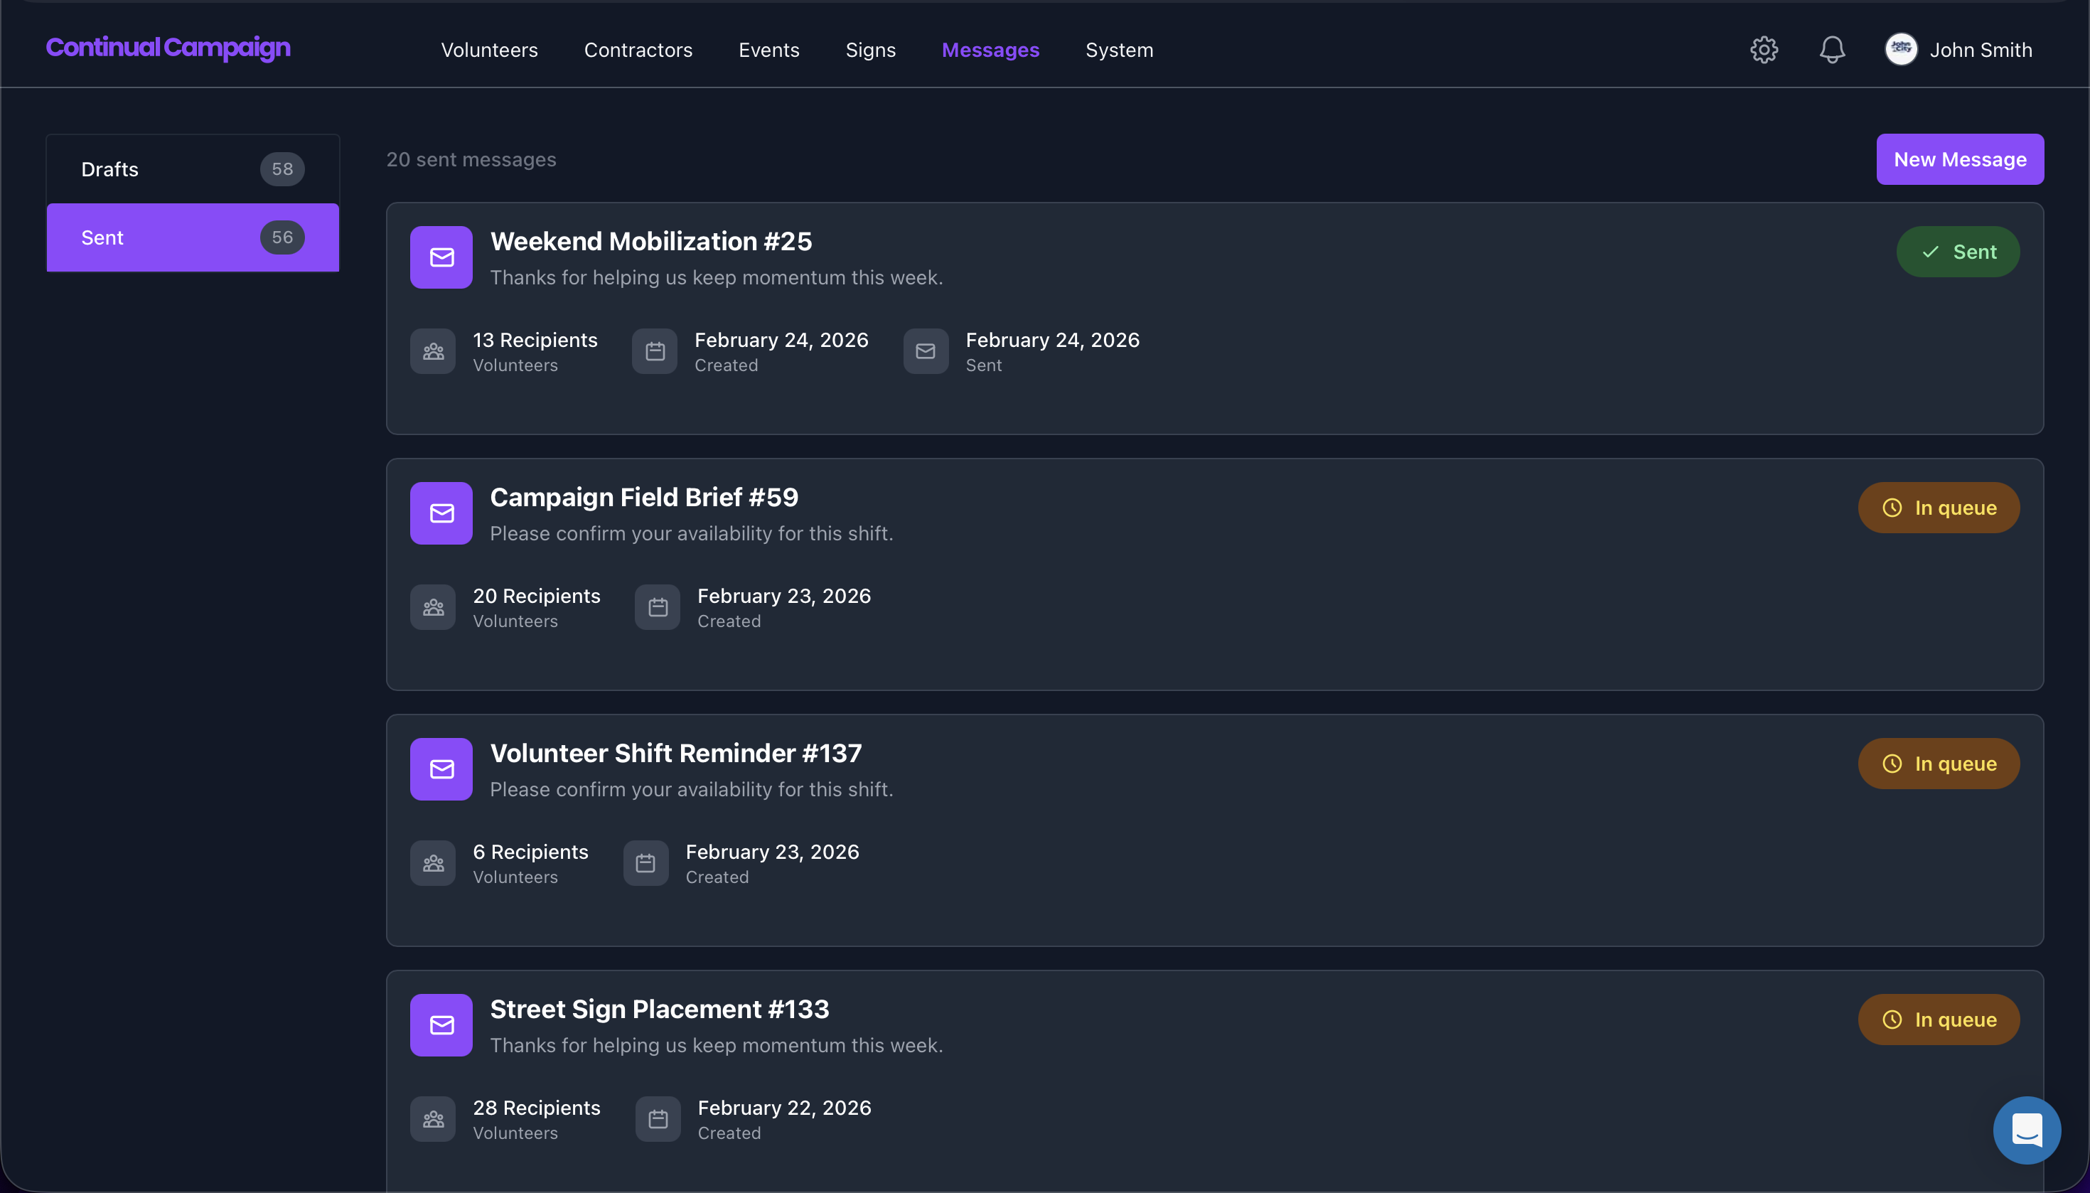
Task: Click calendar icon beside February 22, 2026
Action: pos(658,1119)
